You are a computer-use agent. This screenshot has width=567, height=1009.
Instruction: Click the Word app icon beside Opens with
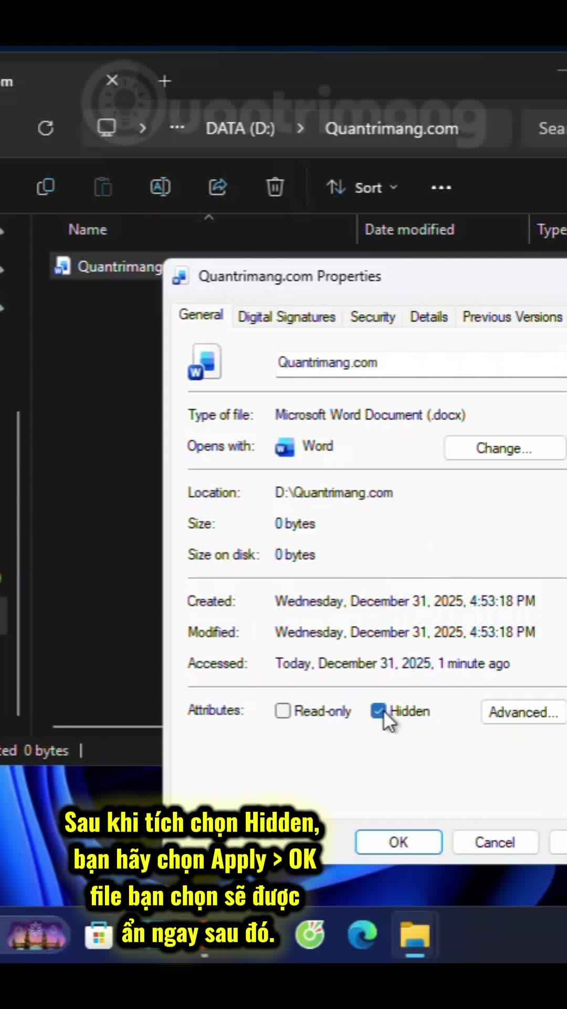coord(285,447)
